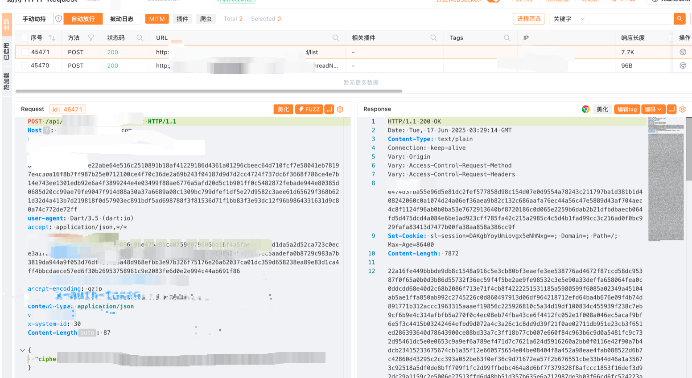
Task: Check the row 45470 checkbox
Action: pyautogui.click(x=25, y=66)
